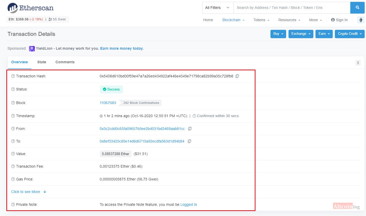366x216 pixels.
Task: Open the Buy dropdown button
Action: click(278, 34)
